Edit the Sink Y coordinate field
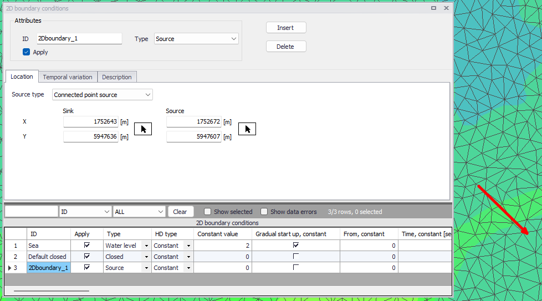Image resolution: width=542 pixels, height=301 pixels. point(90,136)
